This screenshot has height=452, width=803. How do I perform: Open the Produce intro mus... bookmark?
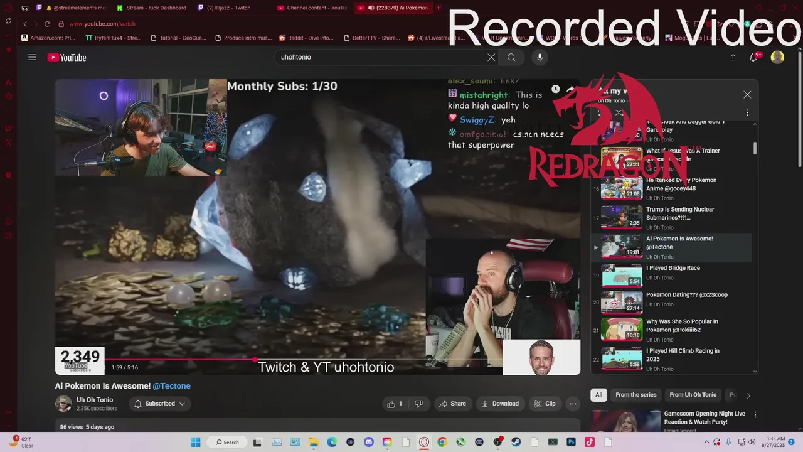(x=243, y=38)
